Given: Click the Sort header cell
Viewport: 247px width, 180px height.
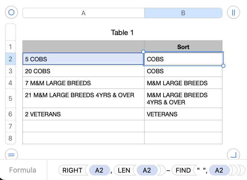Looking at the screenshot, I should click(x=183, y=47).
